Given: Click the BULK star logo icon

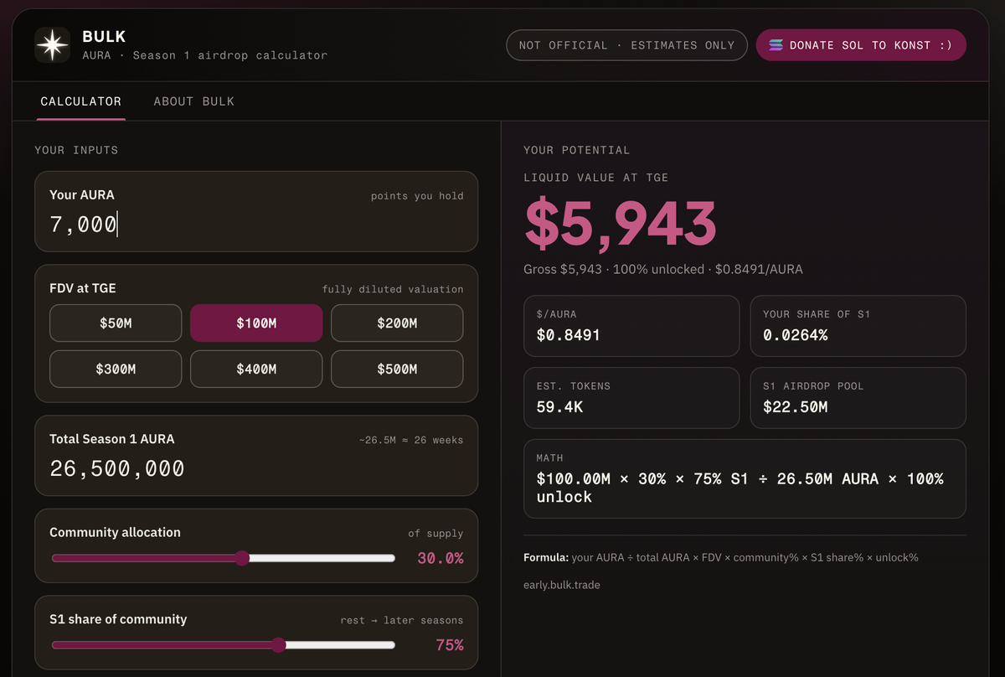Looking at the screenshot, I should (52, 45).
